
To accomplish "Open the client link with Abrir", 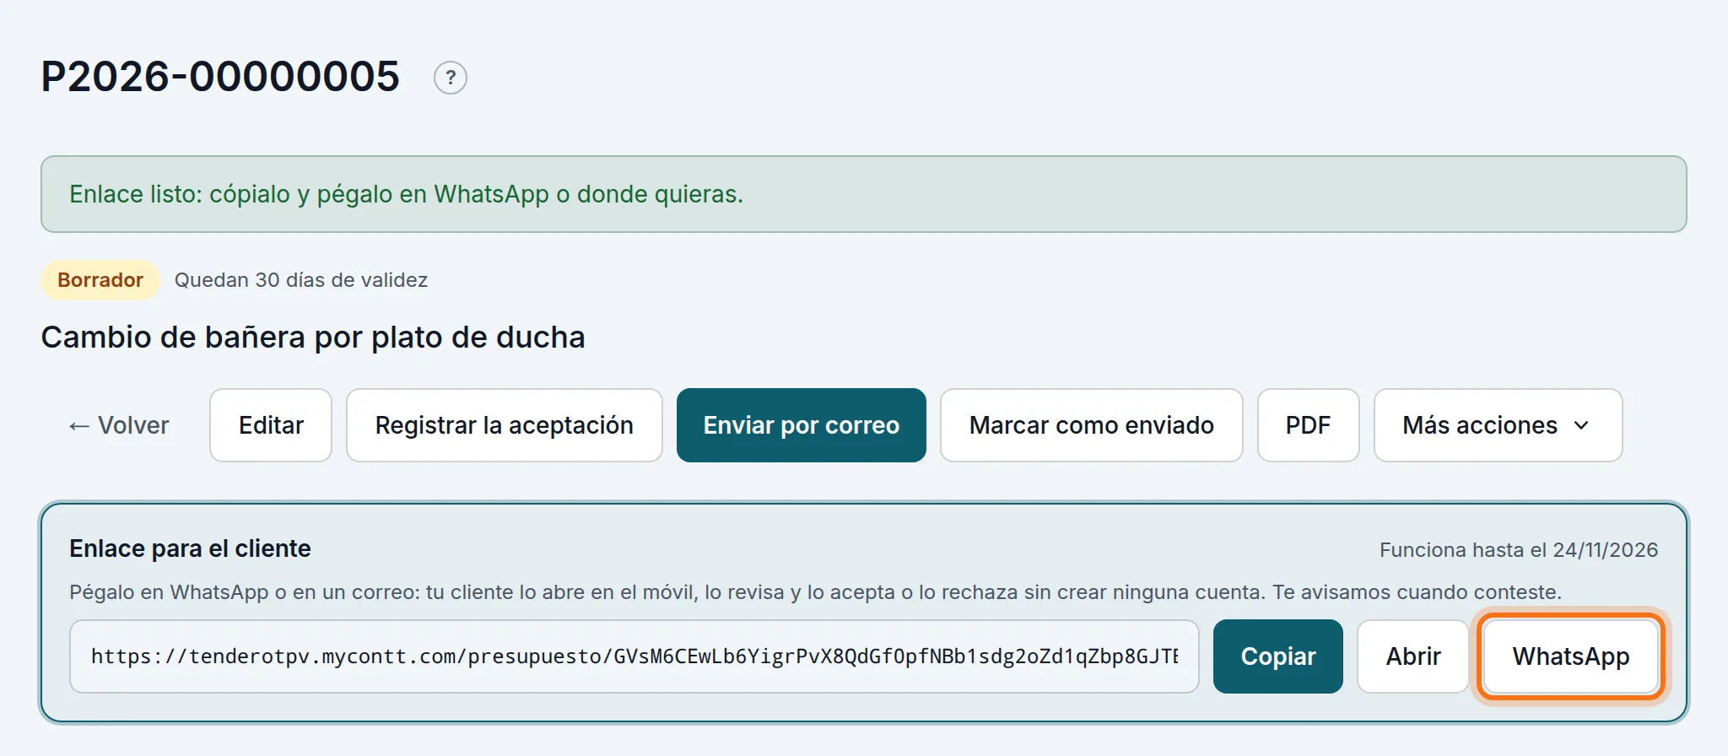I will [x=1413, y=656].
